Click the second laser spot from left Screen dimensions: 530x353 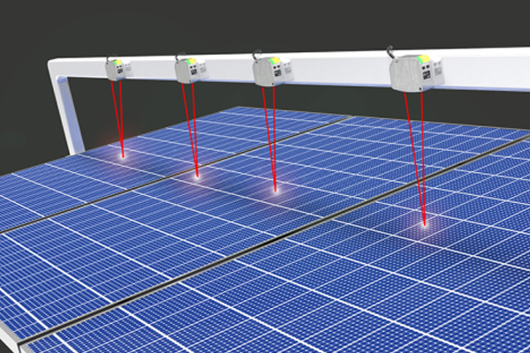196,174
